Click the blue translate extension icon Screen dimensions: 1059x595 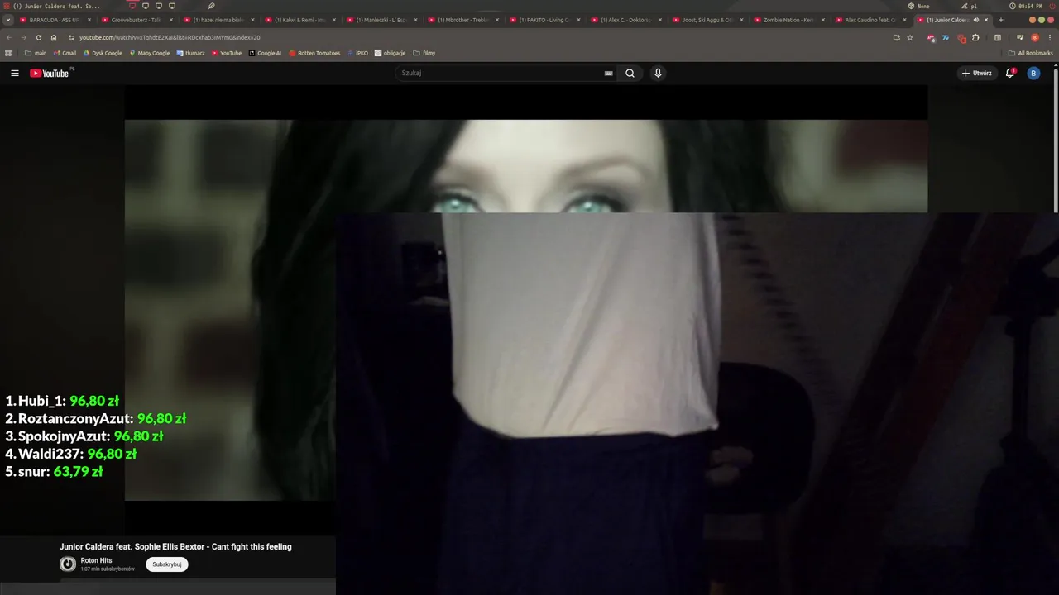click(946, 37)
